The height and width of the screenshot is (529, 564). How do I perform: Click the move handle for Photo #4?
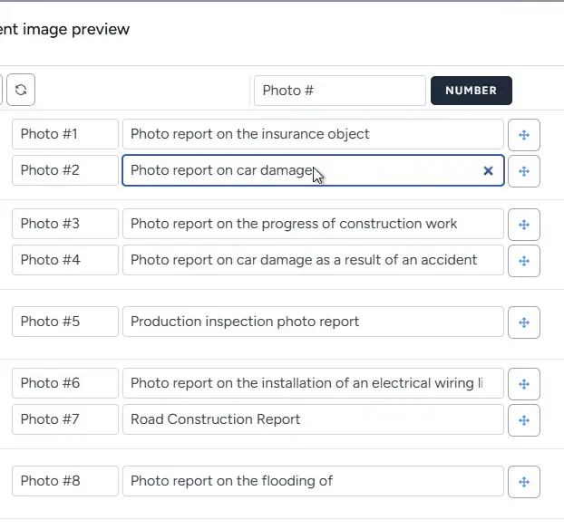(x=524, y=261)
